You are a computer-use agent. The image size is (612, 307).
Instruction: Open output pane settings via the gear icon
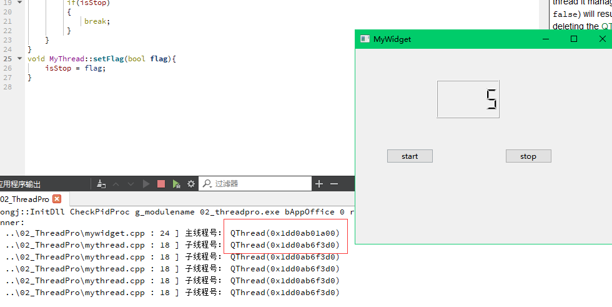coord(191,184)
